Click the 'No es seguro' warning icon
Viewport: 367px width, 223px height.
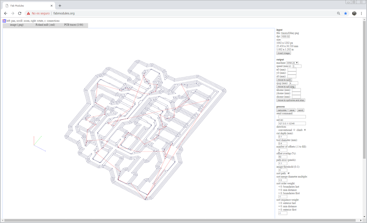pos(28,13)
